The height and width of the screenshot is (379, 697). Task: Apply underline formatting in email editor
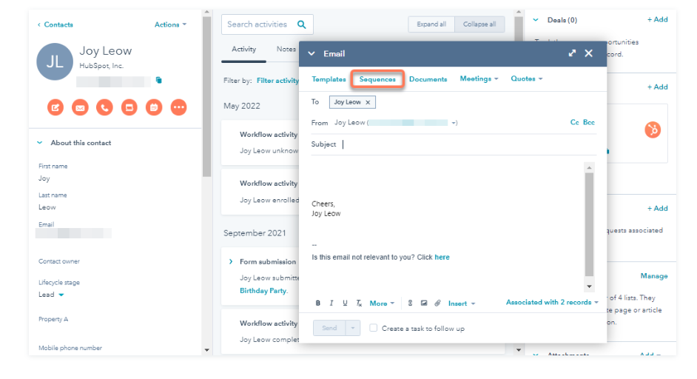click(x=345, y=303)
